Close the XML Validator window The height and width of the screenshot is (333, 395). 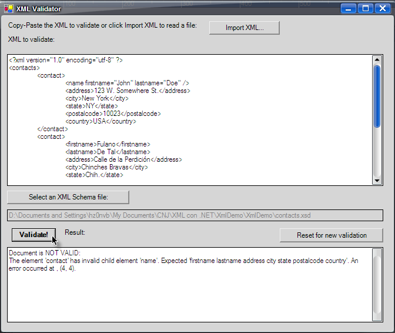[x=383, y=9]
